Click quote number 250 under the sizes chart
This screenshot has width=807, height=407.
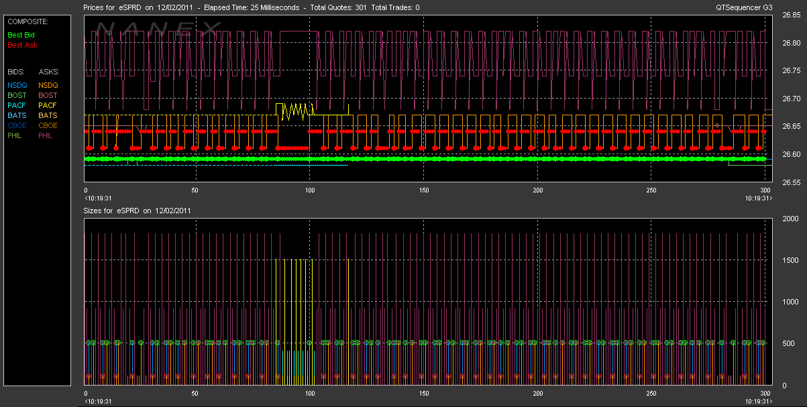651,394
